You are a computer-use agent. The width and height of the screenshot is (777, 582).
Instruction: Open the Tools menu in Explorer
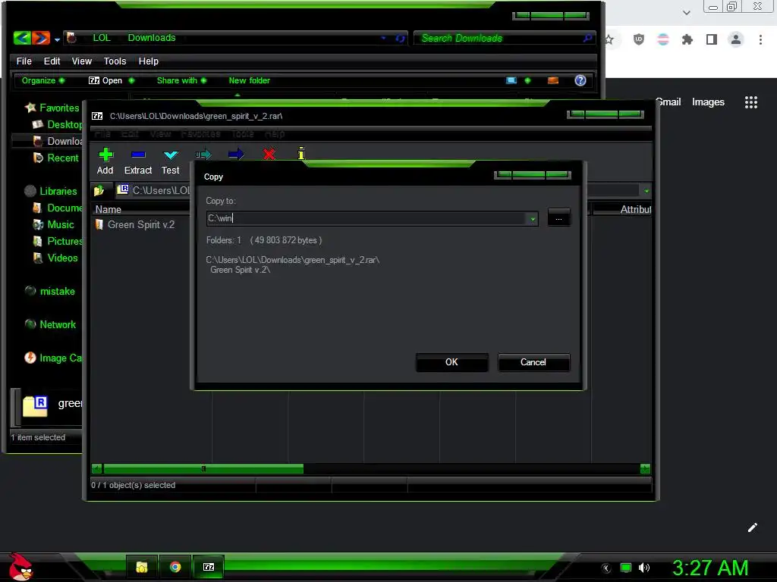(115, 61)
